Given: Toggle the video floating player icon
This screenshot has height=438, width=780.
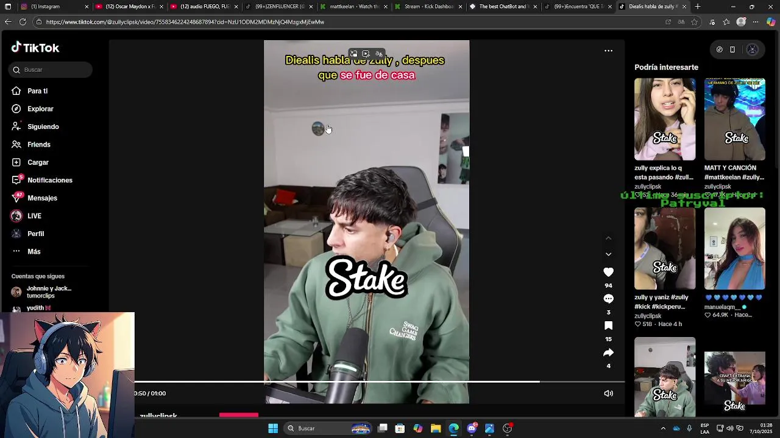Looking at the screenshot, I should (x=353, y=54).
